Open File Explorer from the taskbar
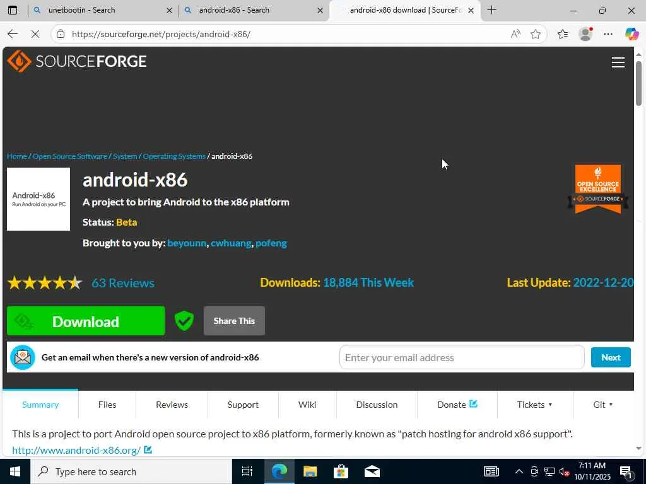This screenshot has width=646, height=484. click(310, 471)
